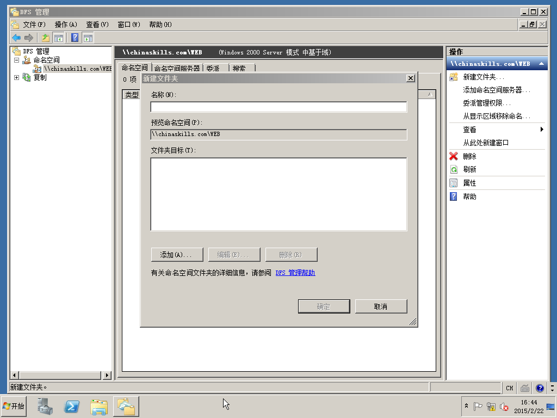Close the 新建文件夹 dialog
557x418 pixels.
tap(410, 78)
